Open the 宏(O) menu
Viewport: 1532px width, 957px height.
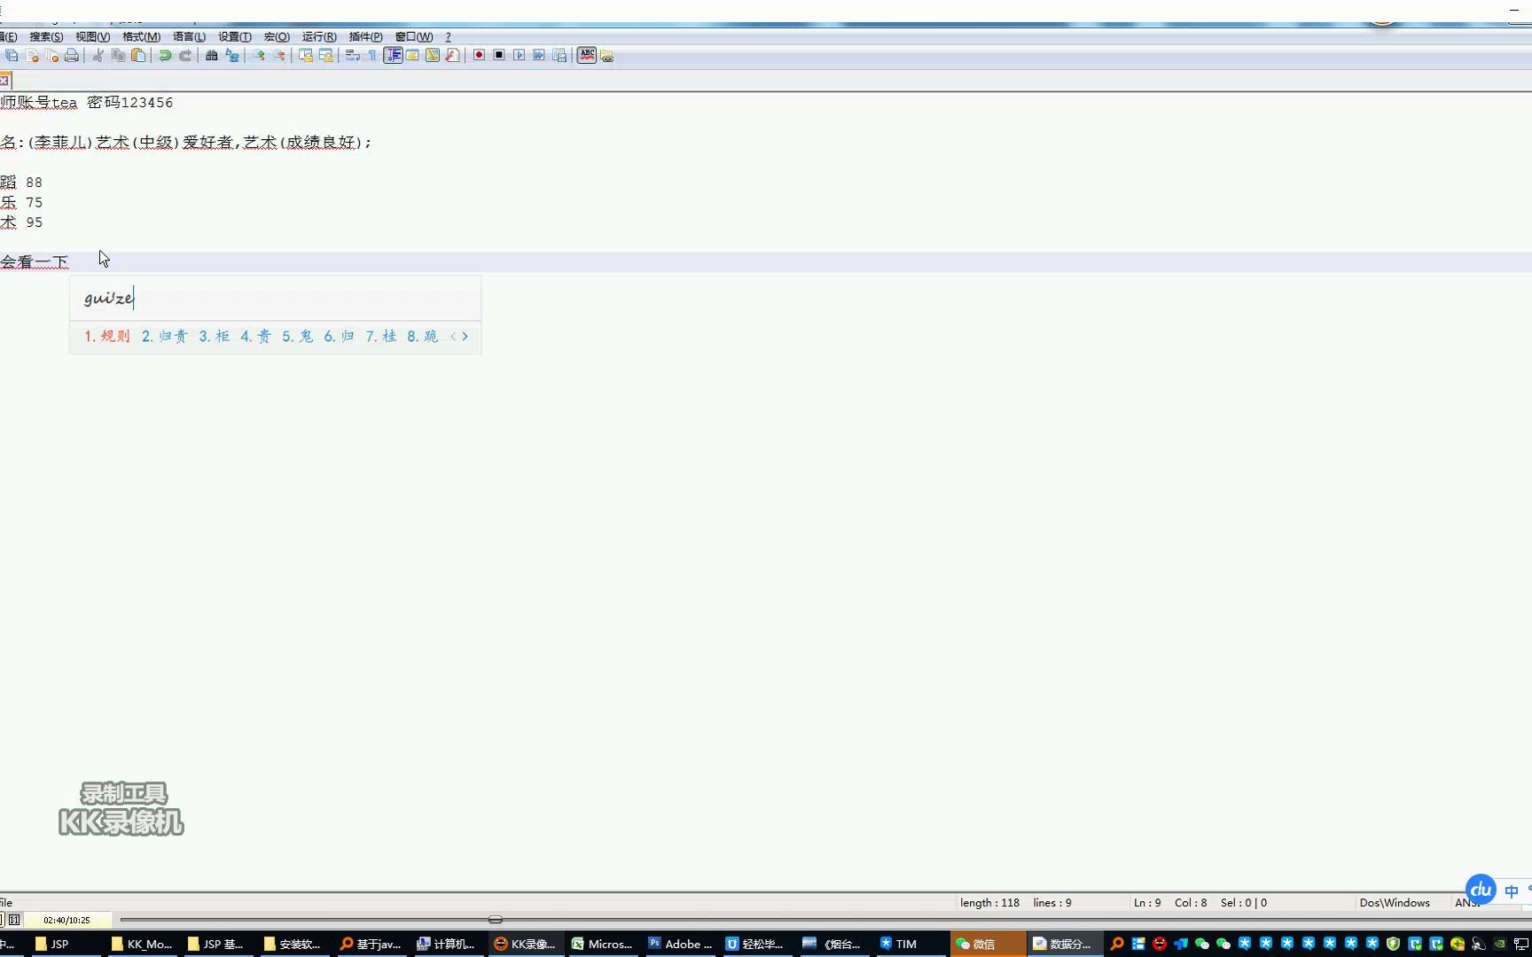pyautogui.click(x=277, y=36)
